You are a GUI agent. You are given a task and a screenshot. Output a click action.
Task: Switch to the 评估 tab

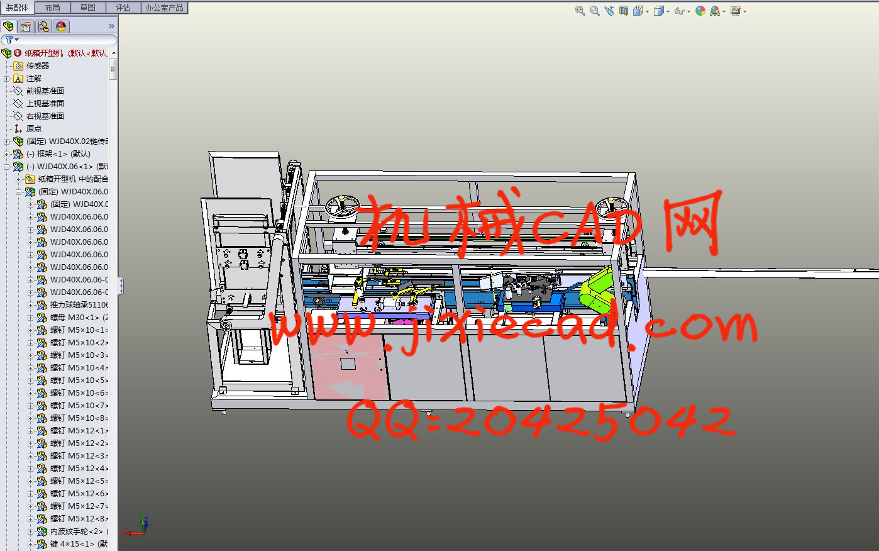[123, 8]
